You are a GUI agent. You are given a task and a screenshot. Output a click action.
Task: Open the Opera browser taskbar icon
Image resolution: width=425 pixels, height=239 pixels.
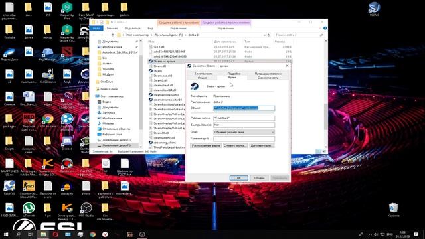point(56,234)
